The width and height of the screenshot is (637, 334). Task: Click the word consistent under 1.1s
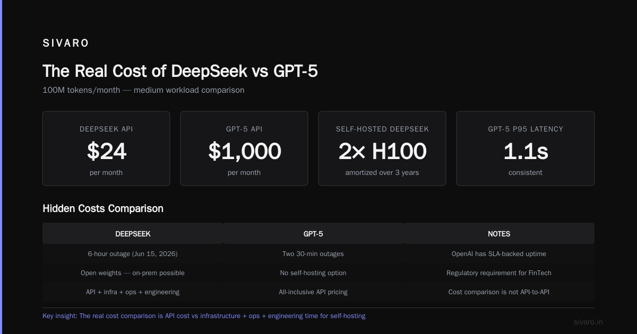tap(526, 172)
